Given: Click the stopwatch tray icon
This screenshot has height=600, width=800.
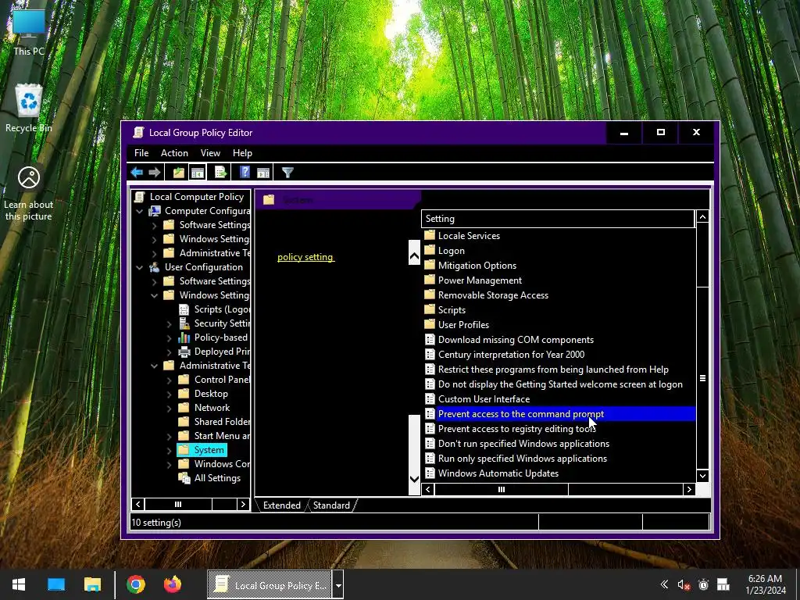Looking at the screenshot, I should pyautogui.click(x=704, y=584).
